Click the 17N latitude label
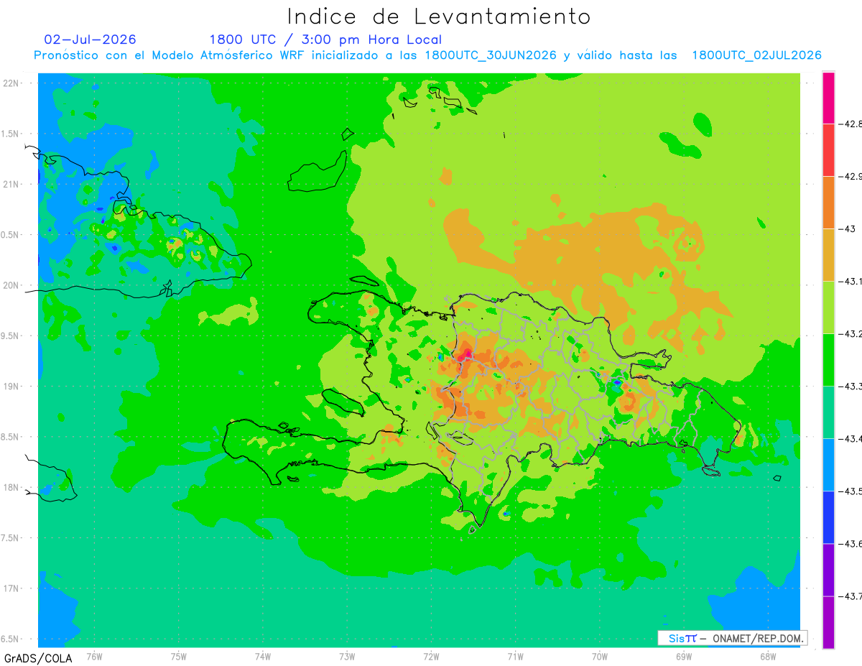The image size is (862, 666). pyautogui.click(x=11, y=588)
